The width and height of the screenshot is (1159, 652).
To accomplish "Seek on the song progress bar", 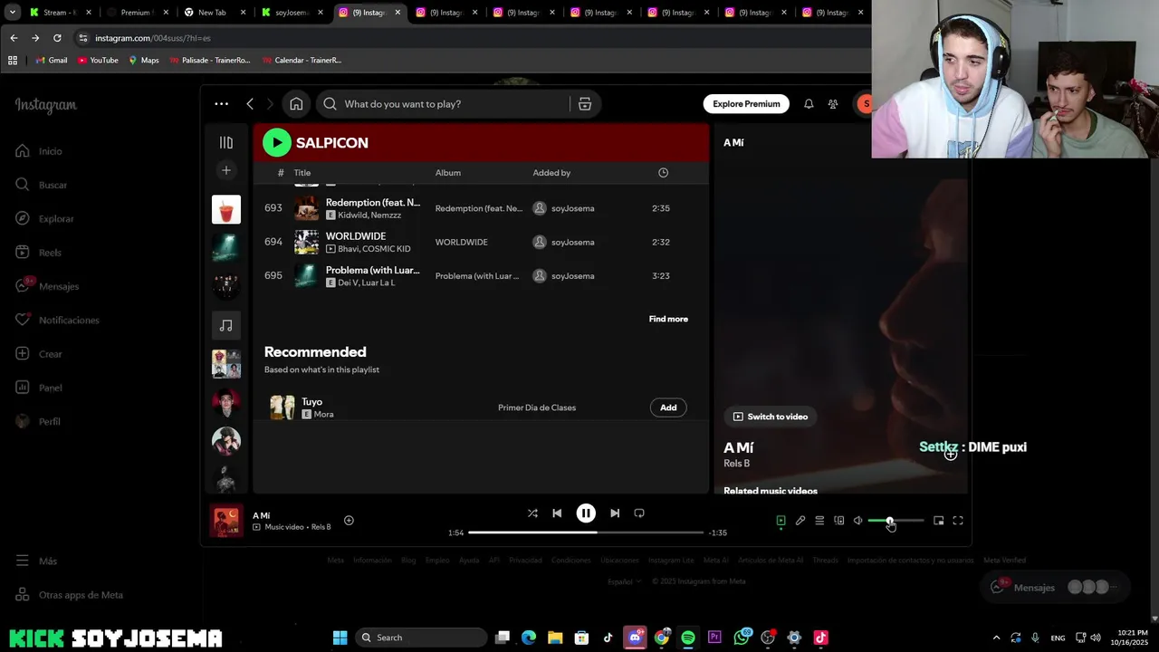I will pyautogui.click(x=586, y=532).
